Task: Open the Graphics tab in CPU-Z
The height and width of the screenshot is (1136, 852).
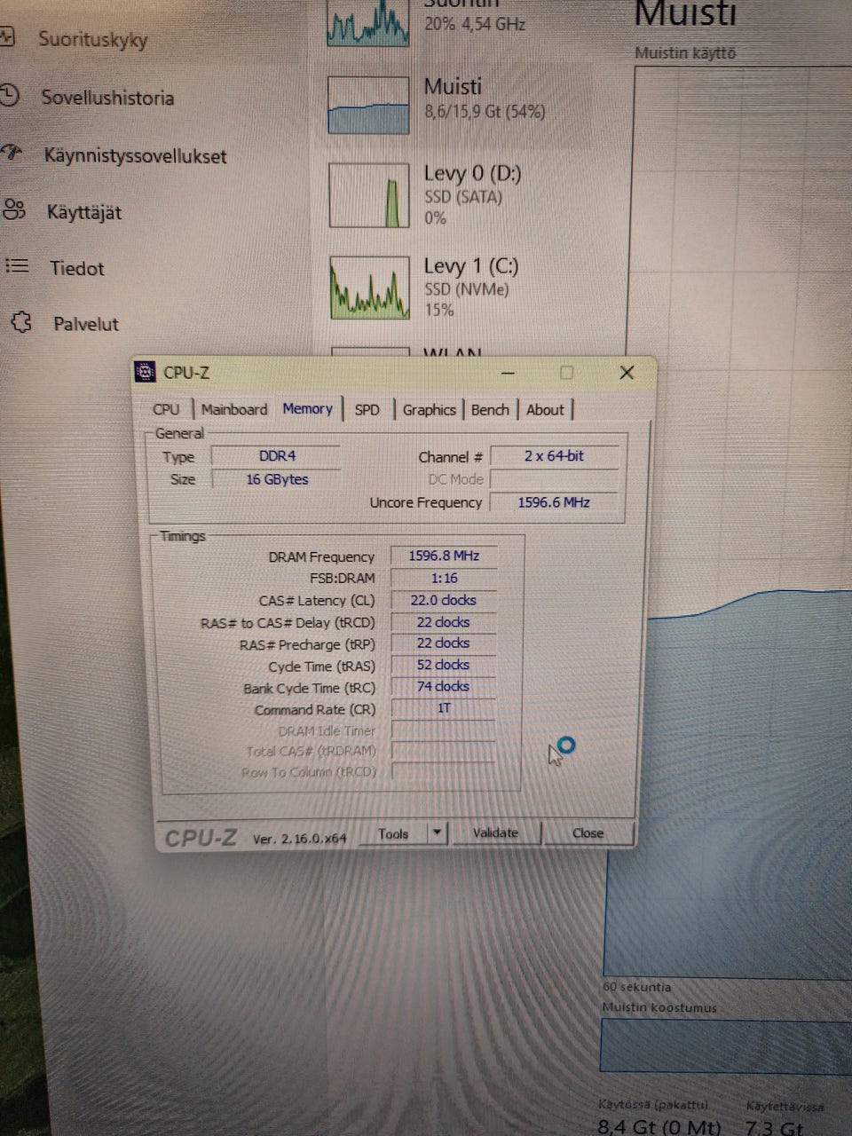Action: [429, 409]
